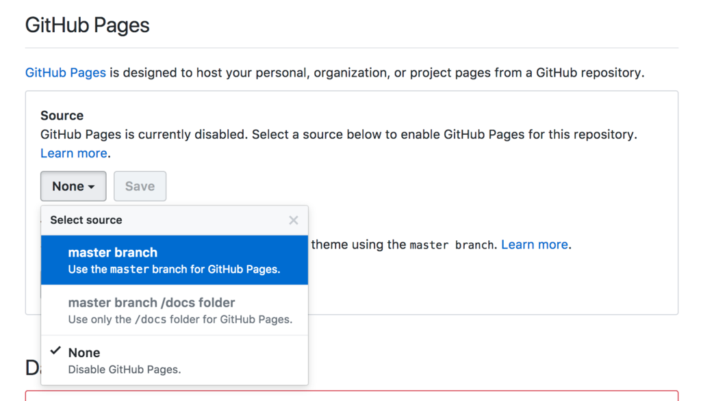Open Learn more after the theme sentence
This screenshot has width=701, height=401.
coord(534,244)
